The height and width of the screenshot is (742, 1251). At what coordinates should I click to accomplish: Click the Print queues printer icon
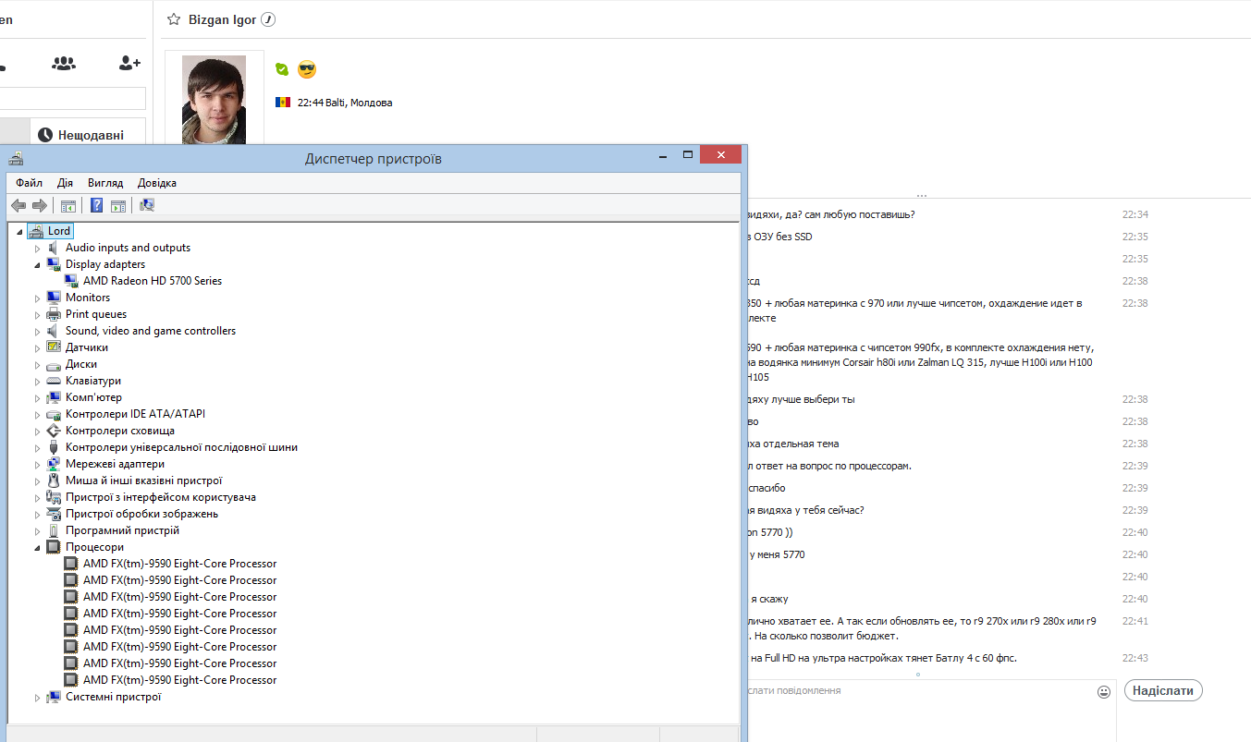pyautogui.click(x=54, y=314)
